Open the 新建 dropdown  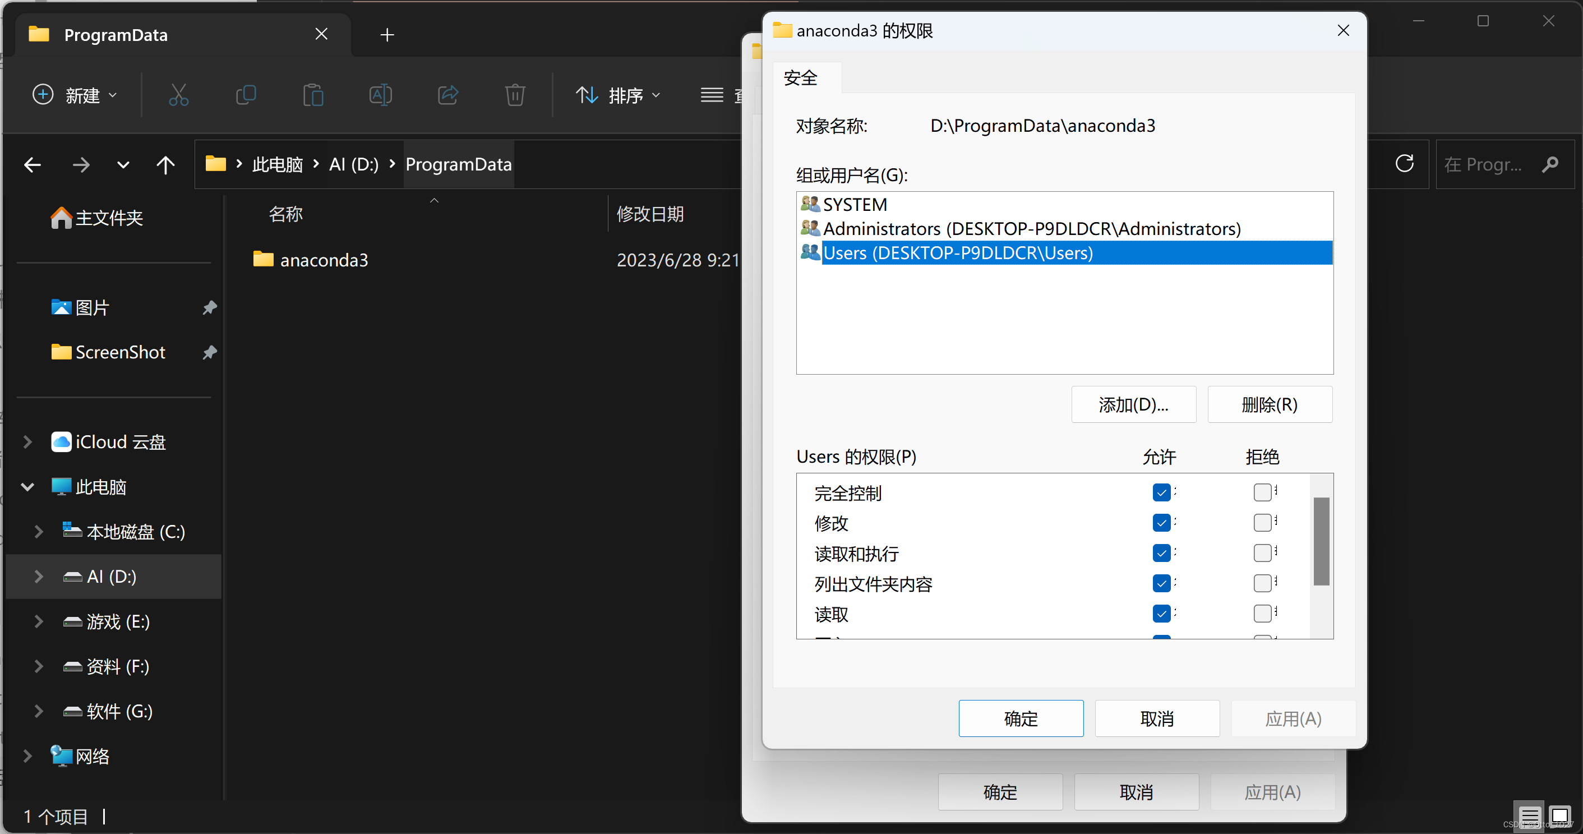tap(75, 95)
